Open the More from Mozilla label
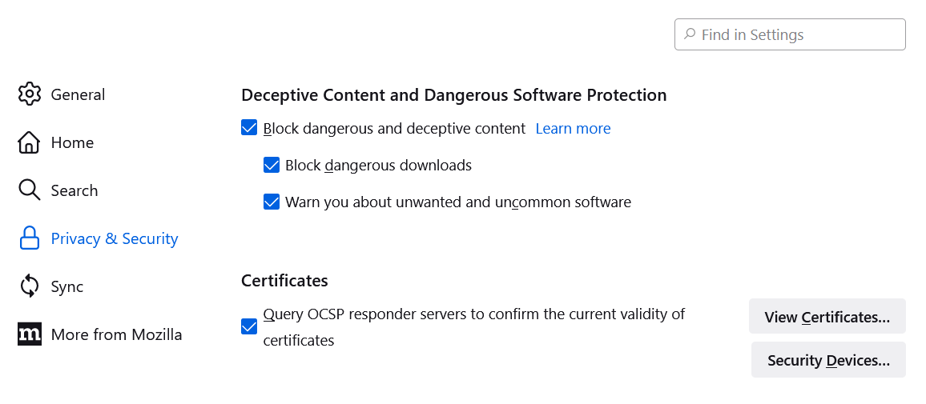 [x=116, y=334]
